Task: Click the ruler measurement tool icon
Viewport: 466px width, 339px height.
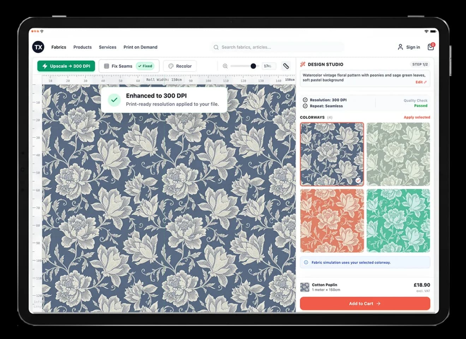Action: click(x=286, y=66)
